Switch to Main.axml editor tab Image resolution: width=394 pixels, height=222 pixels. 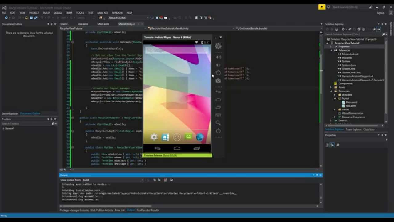click(103, 24)
